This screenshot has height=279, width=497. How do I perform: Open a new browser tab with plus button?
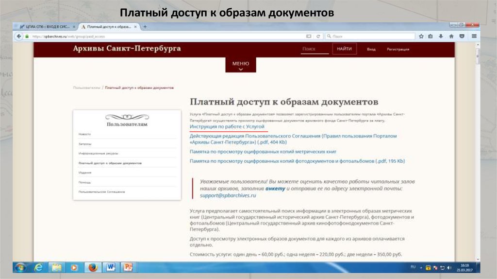[145, 26]
